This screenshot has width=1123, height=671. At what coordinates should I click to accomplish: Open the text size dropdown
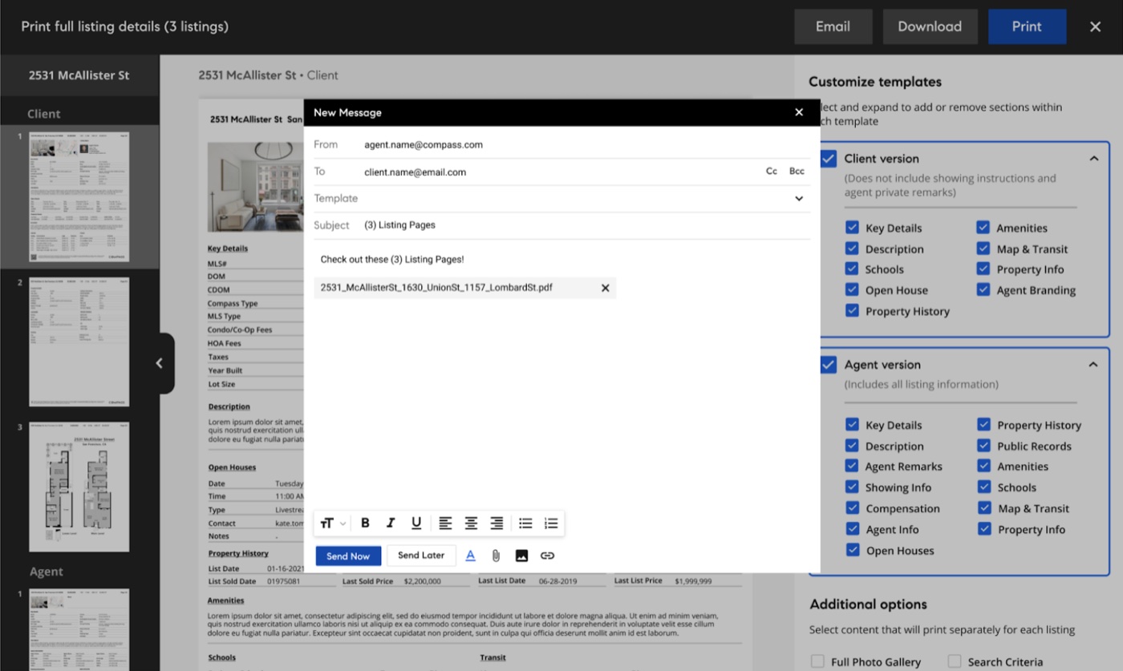[333, 523]
